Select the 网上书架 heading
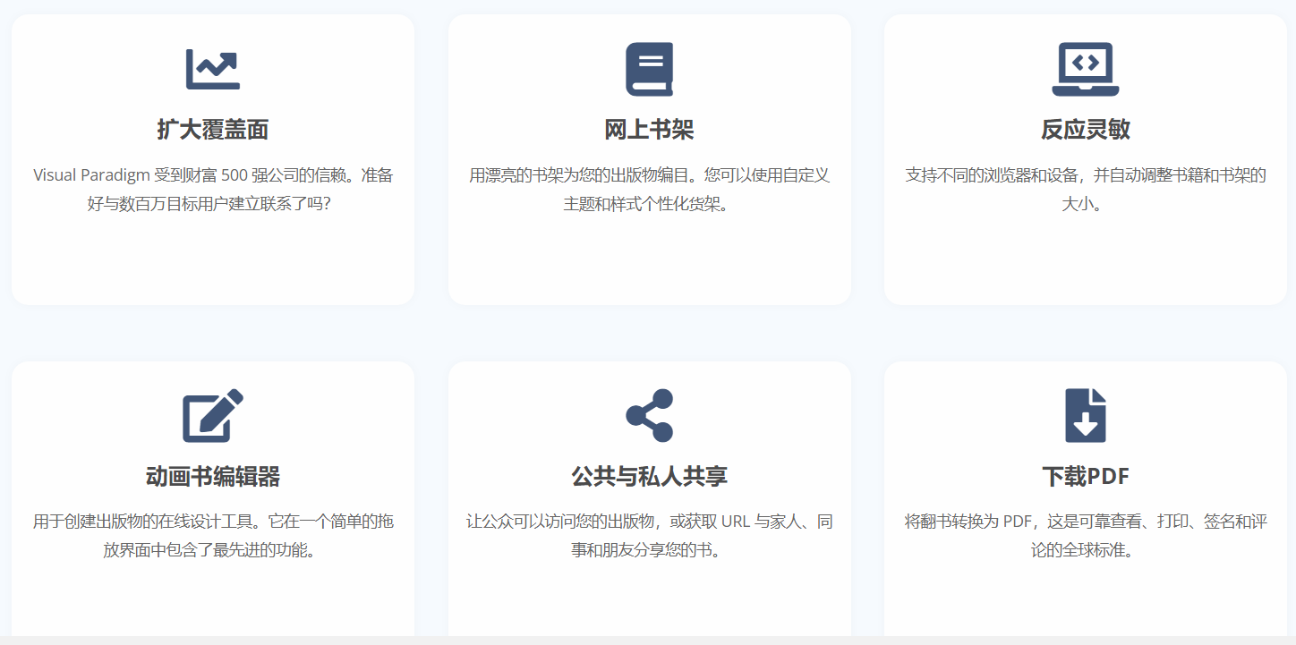Viewport: 1296px width, 645px height. click(649, 130)
